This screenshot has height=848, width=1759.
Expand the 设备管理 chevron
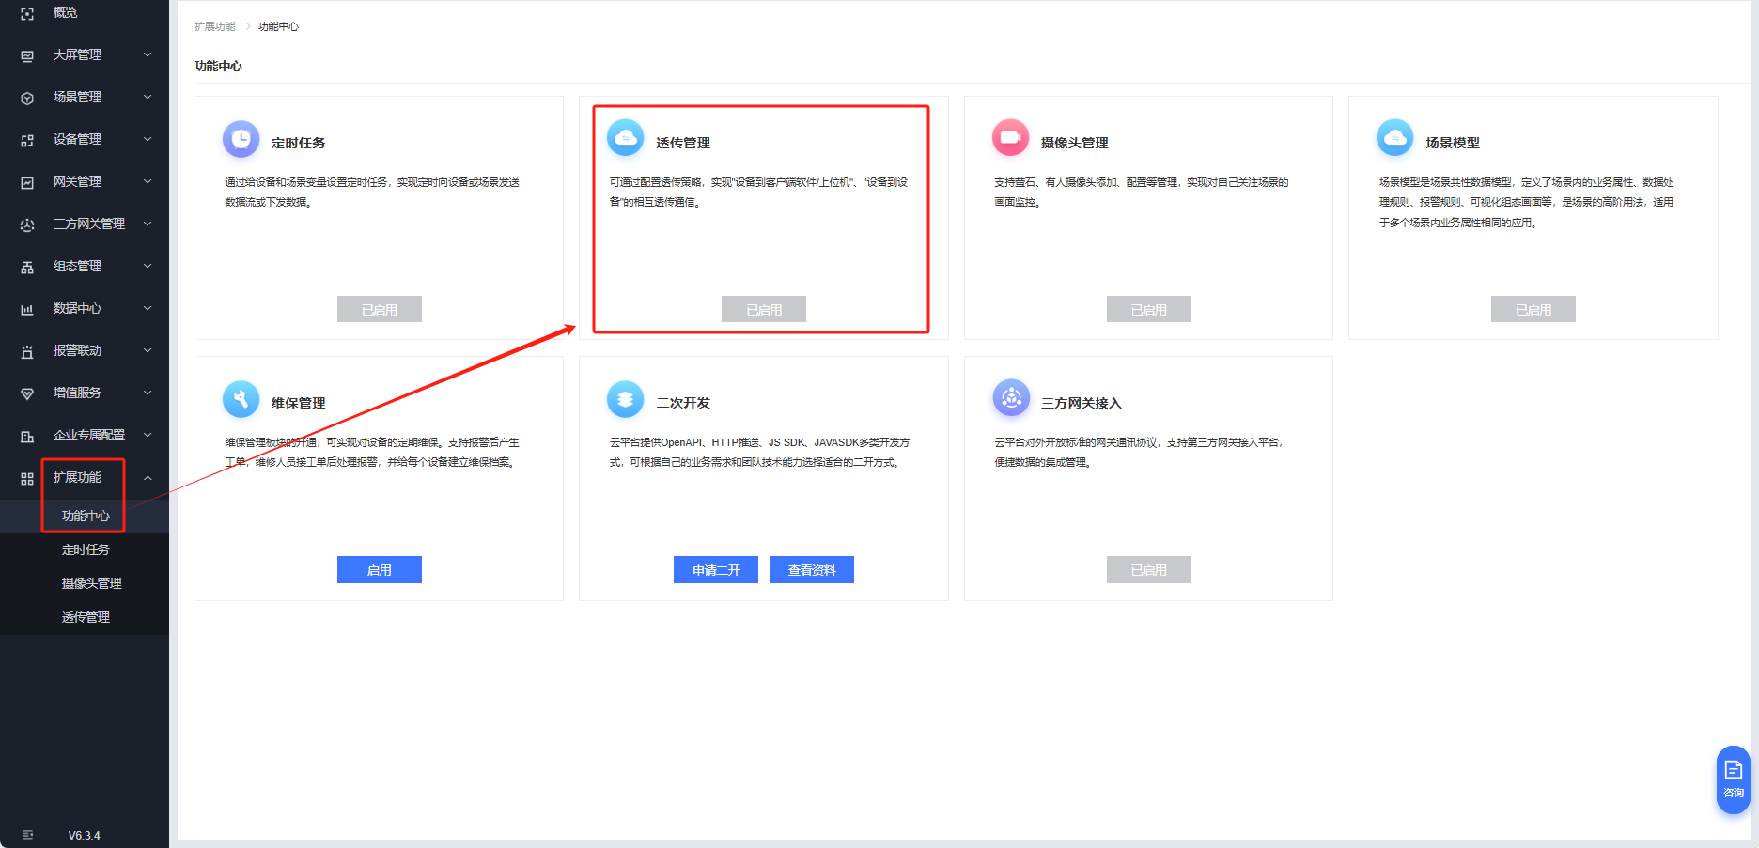(148, 139)
